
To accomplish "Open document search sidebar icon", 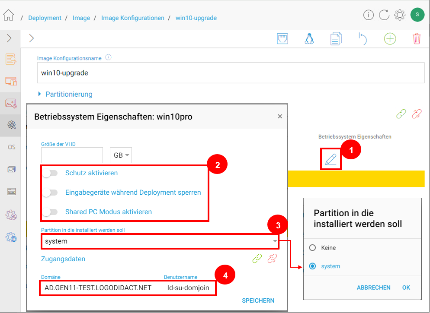I will 11,59.
